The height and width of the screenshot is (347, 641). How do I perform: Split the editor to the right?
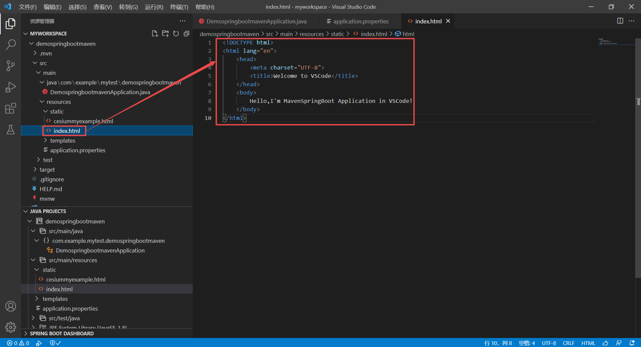pyautogui.click(x=620, y=21)
